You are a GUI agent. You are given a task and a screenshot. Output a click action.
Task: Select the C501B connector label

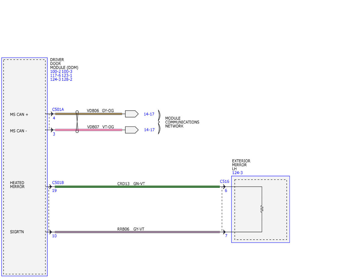click(58, 182)
